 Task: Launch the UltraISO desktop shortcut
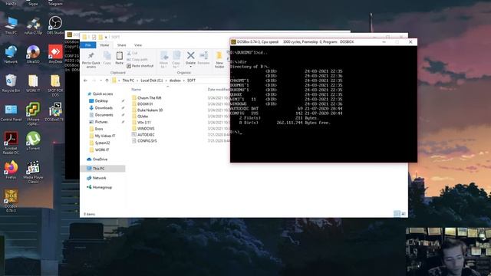pos(33,54)
